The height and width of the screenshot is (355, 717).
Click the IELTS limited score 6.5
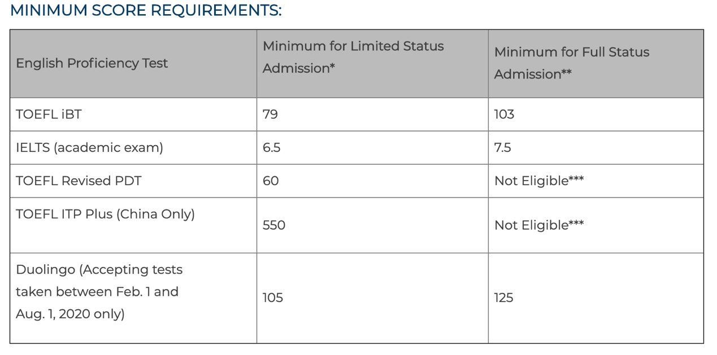(271, 147)
